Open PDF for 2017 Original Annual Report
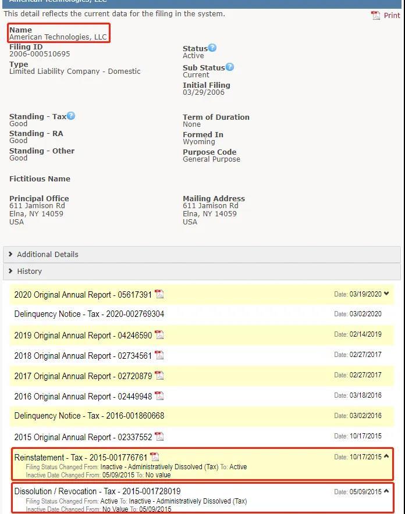Screen dimensions: 405x514 point(159,376)
